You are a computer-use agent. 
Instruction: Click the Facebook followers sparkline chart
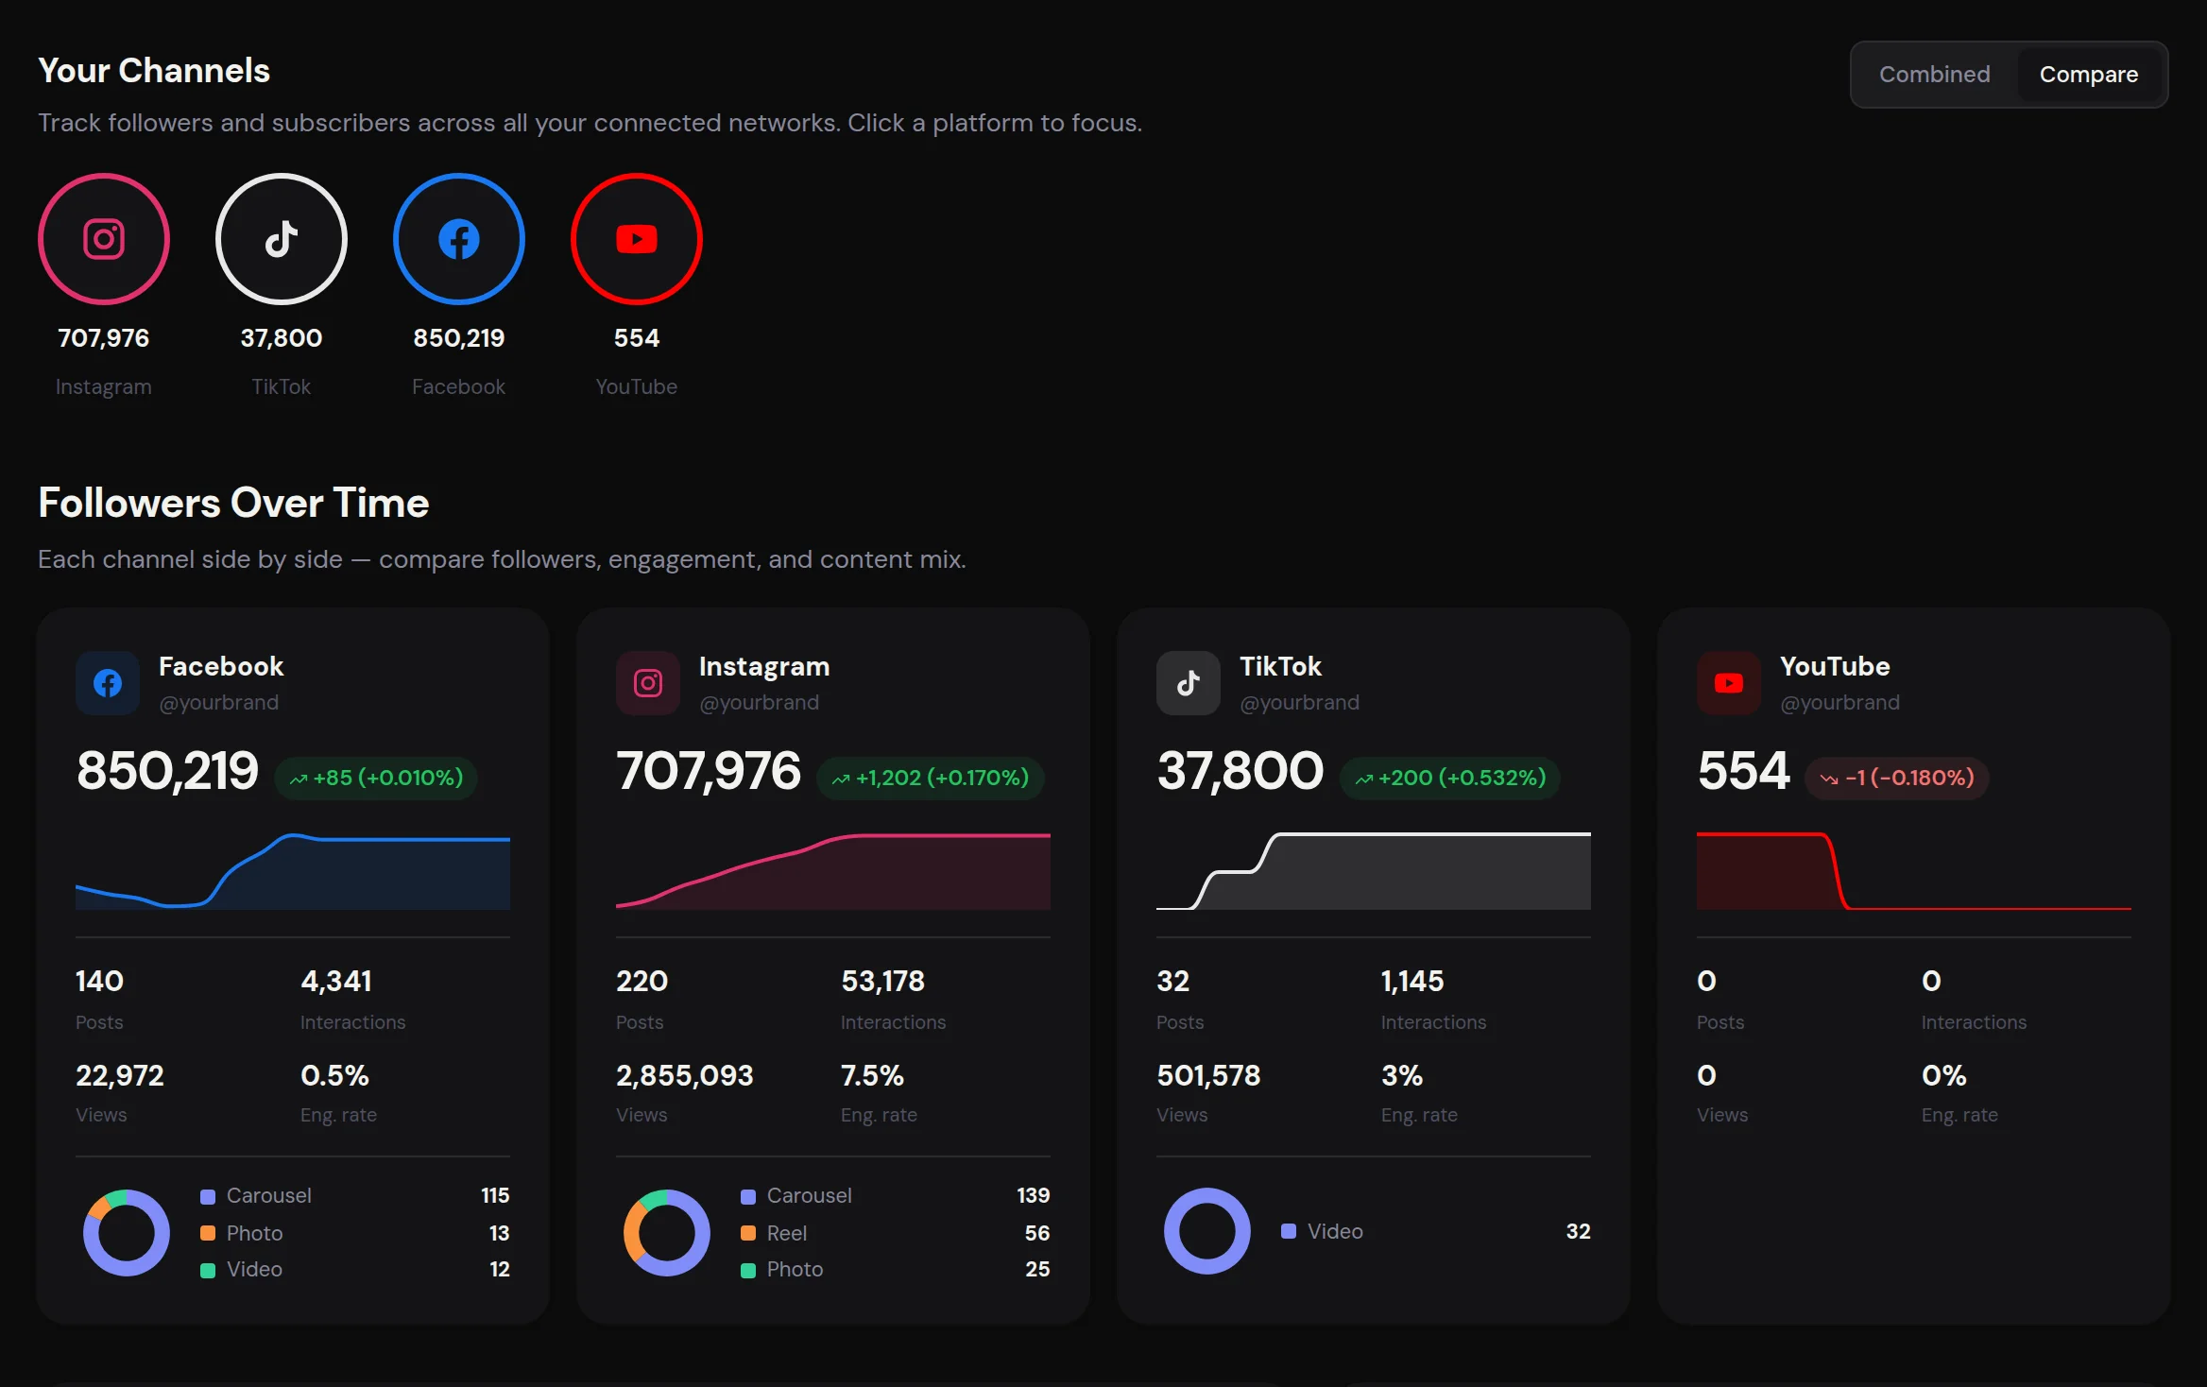293,871
